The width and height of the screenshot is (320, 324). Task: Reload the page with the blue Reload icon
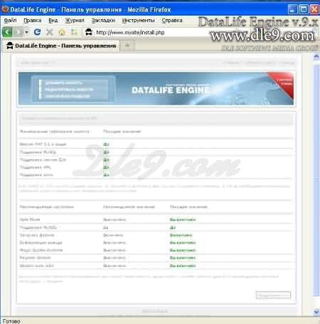[37, 32]
